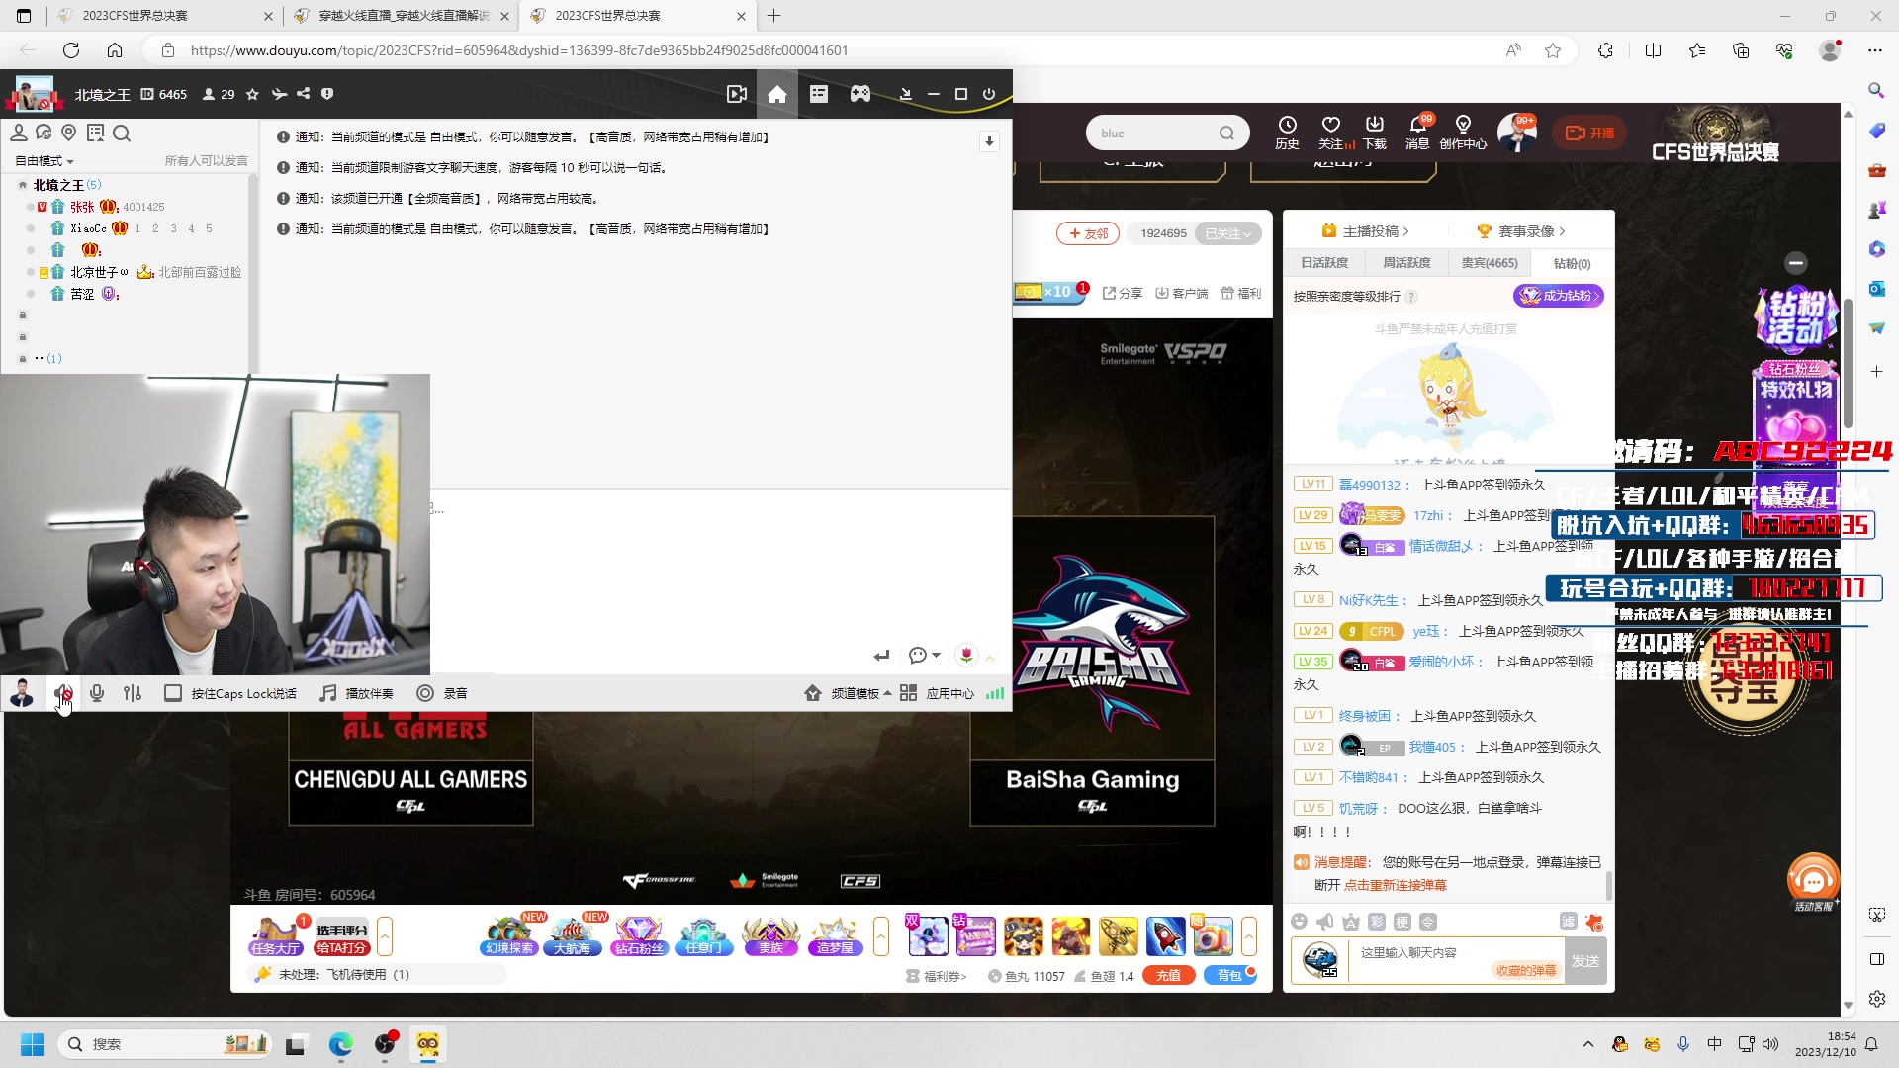Screen dimensions: 1899x1068
Task: Open 任务大厅 task hall
Action: pos(276,935)
